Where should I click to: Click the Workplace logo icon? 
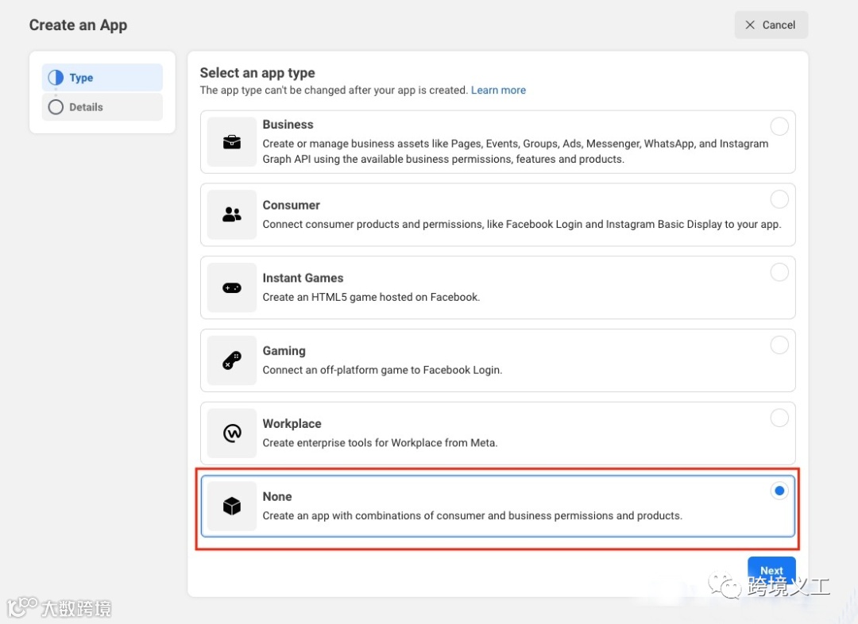tap(232, 433)
